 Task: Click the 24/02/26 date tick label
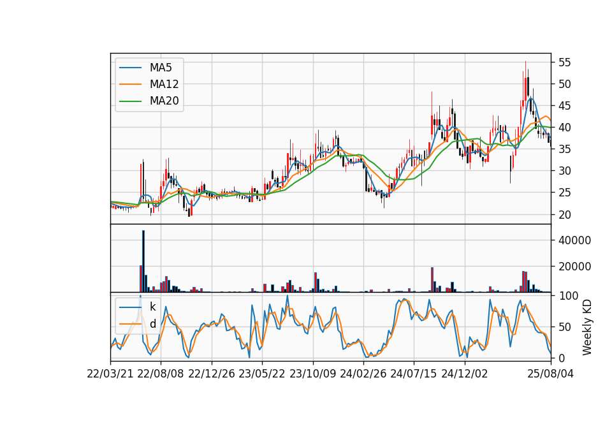pyautogui.click(x=363, y=374)
